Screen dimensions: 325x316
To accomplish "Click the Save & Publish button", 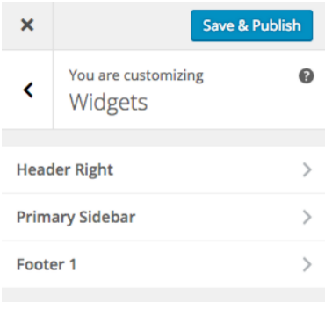I will [252, 25].
